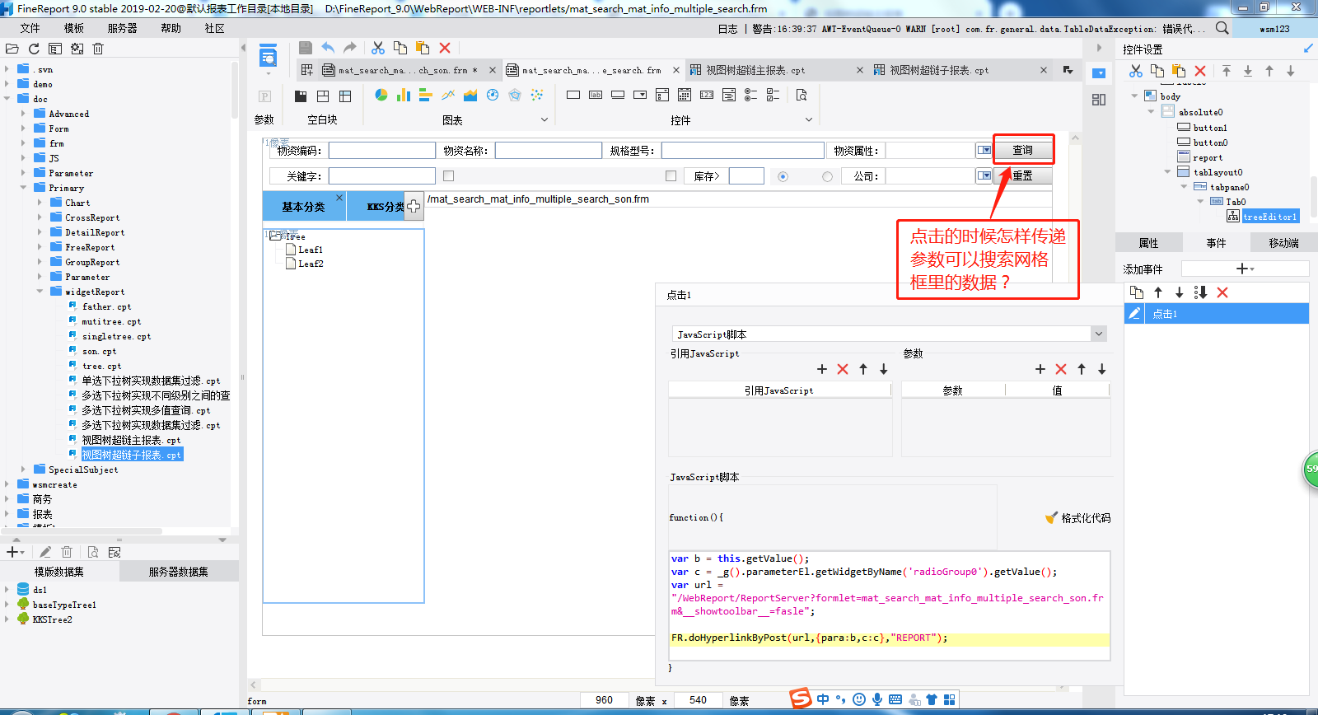The image size is (1318, 715).
Task: Click the trash icon above file tree
Action: click(98, 49)
